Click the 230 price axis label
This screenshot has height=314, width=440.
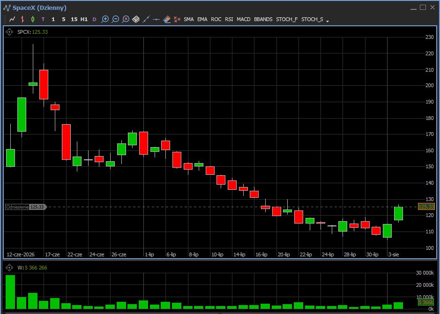(430, 37)
